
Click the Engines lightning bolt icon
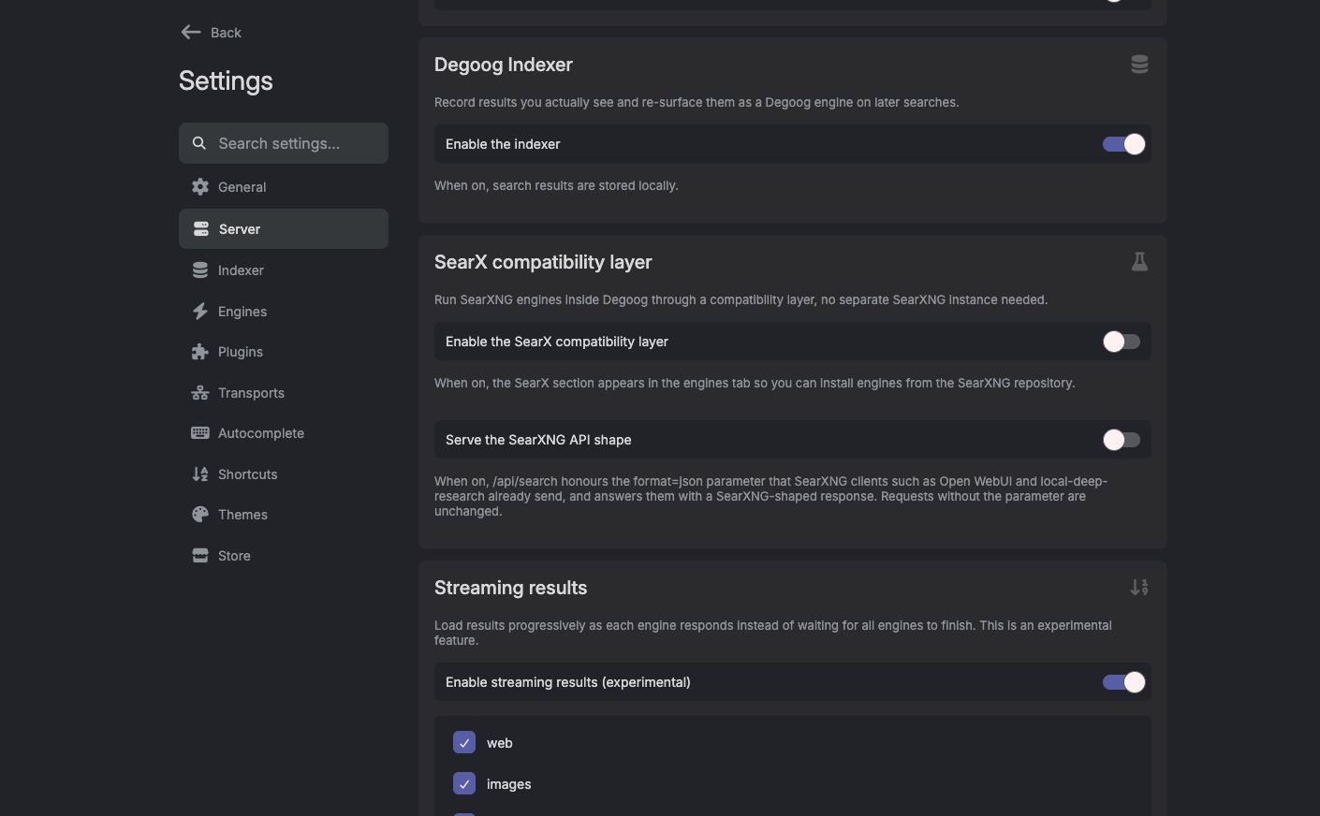tap(200, 312)
